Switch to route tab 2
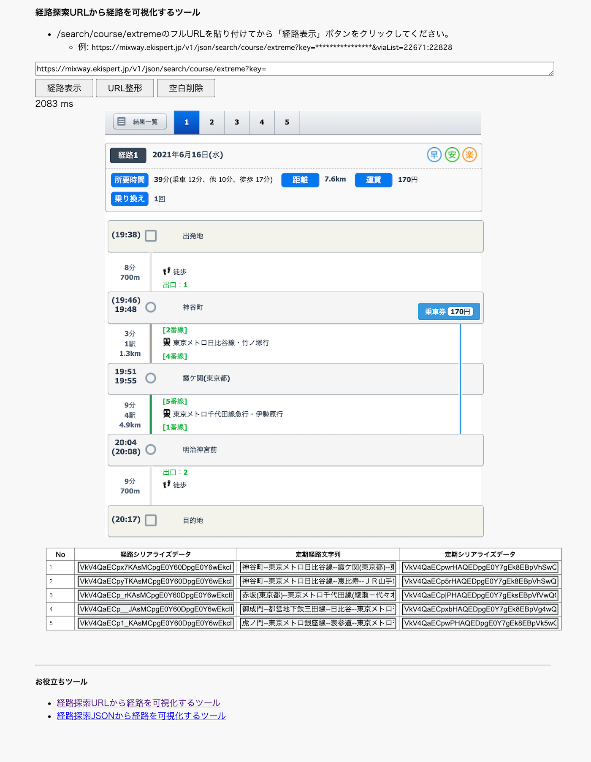This screenshot has height=762, width=591. tap(211, 122)
